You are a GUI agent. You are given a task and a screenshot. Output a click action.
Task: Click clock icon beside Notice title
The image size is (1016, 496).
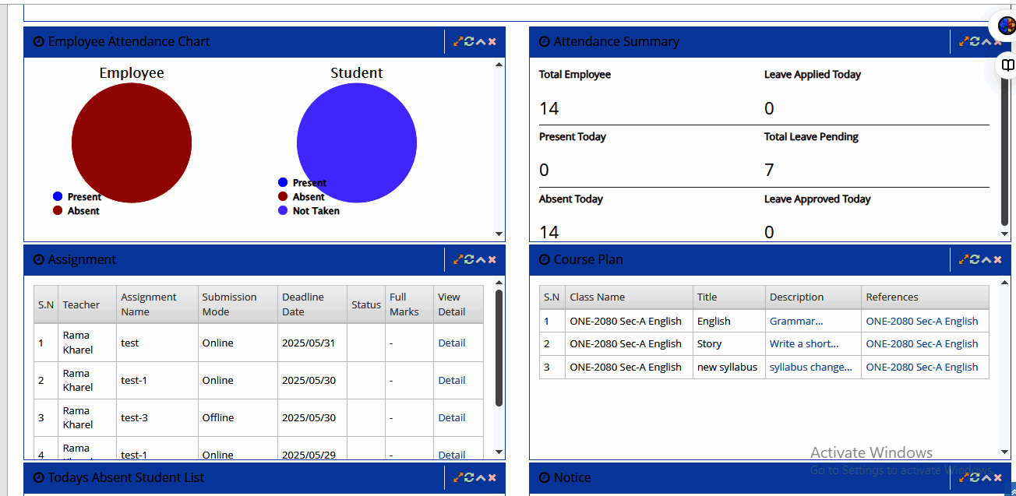tap(545, 478)
